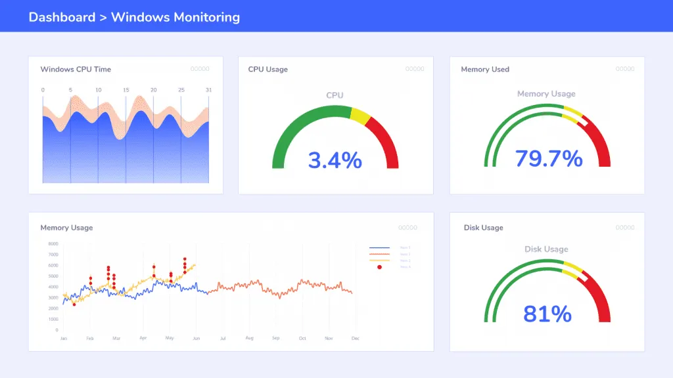Click the 3.4% CPU reading
Viewport: 673px width, 378px height.
pyautogui.click(x=335, y=158)
